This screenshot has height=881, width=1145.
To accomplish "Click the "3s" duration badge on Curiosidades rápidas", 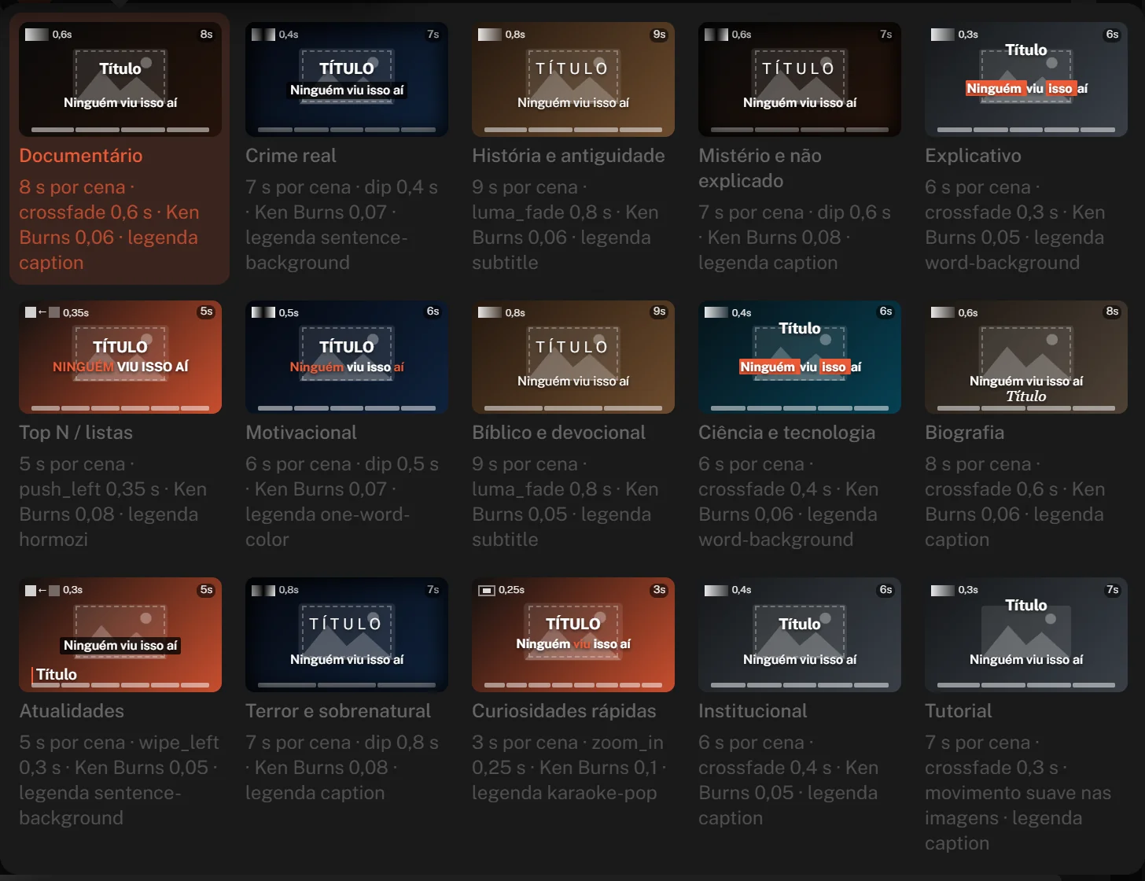I will point(659,590).
